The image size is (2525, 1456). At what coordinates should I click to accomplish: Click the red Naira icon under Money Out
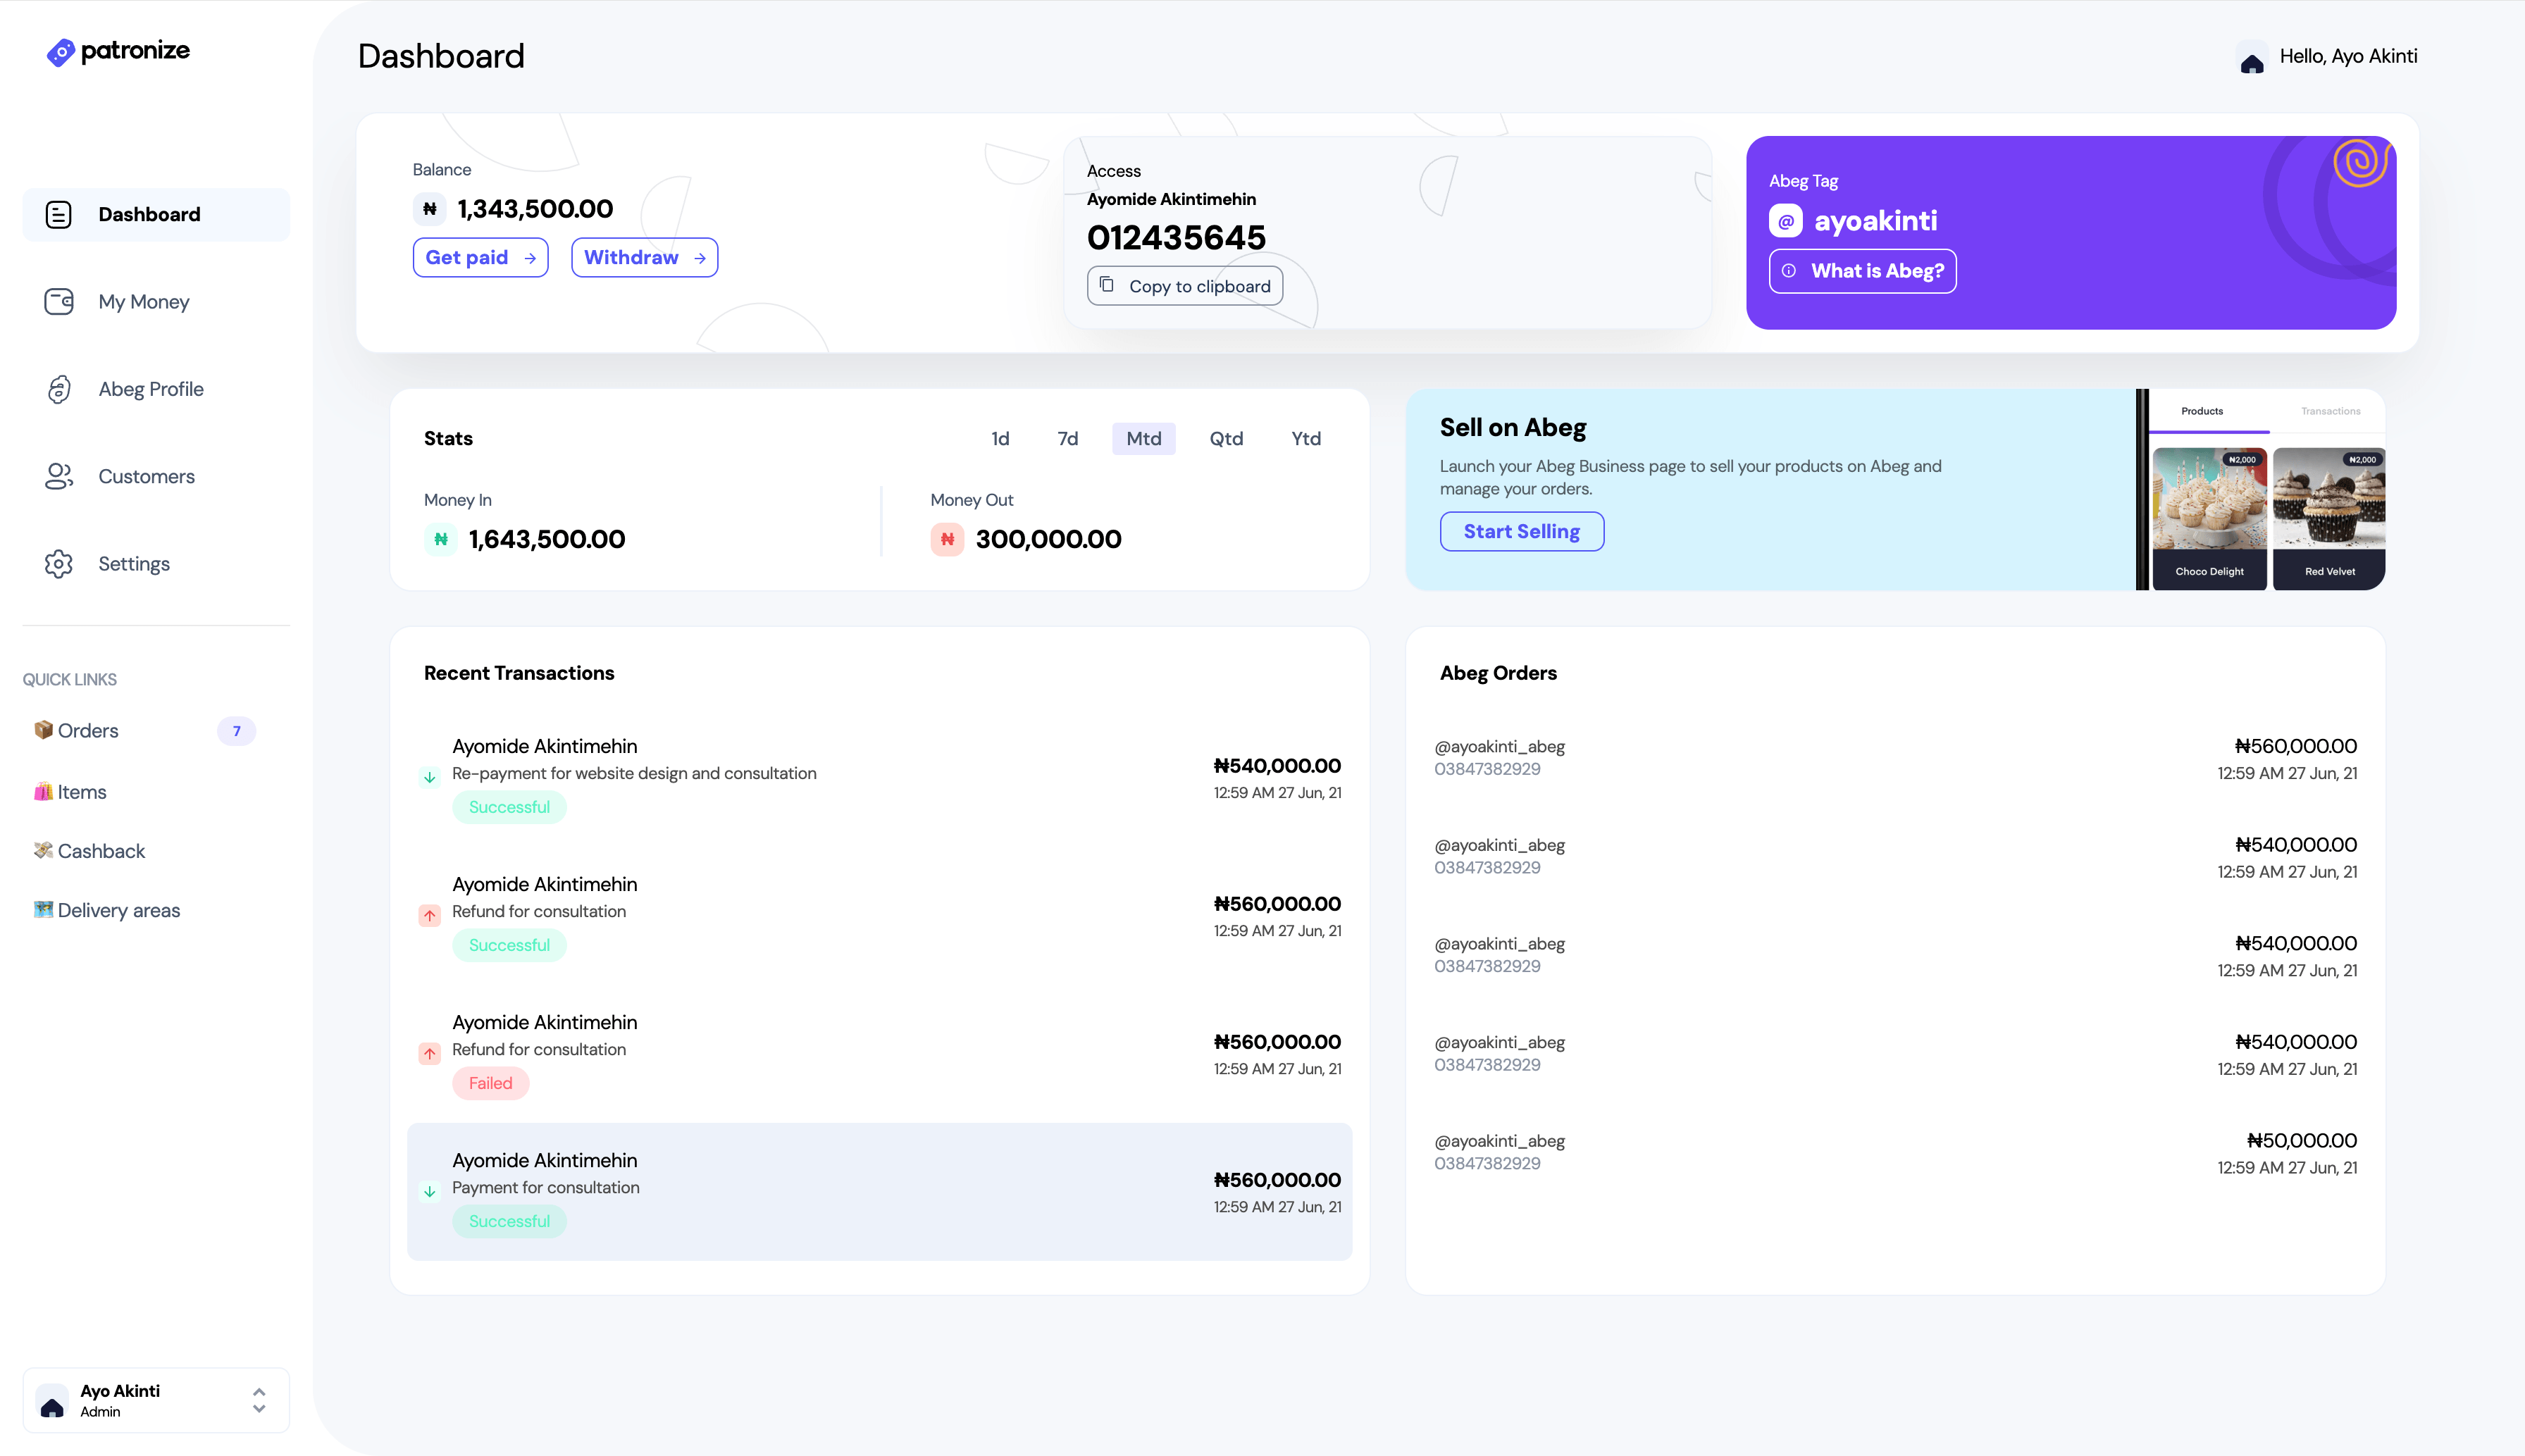click(947, 539)
